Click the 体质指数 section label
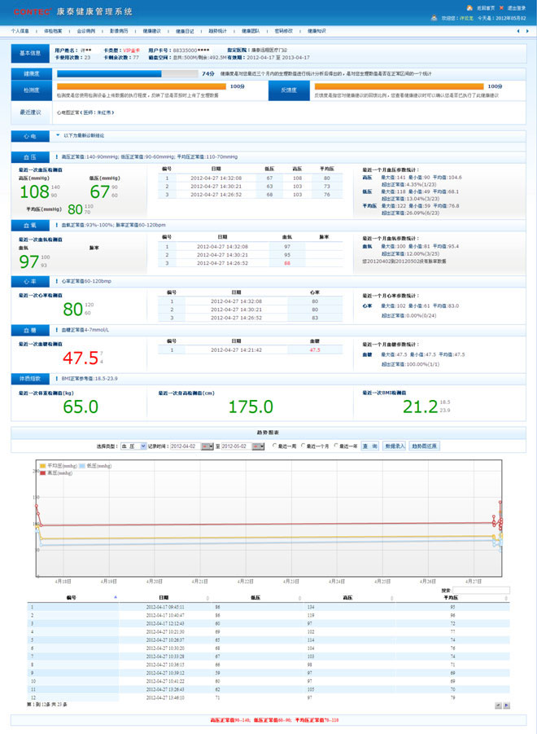 pos(30,378)
